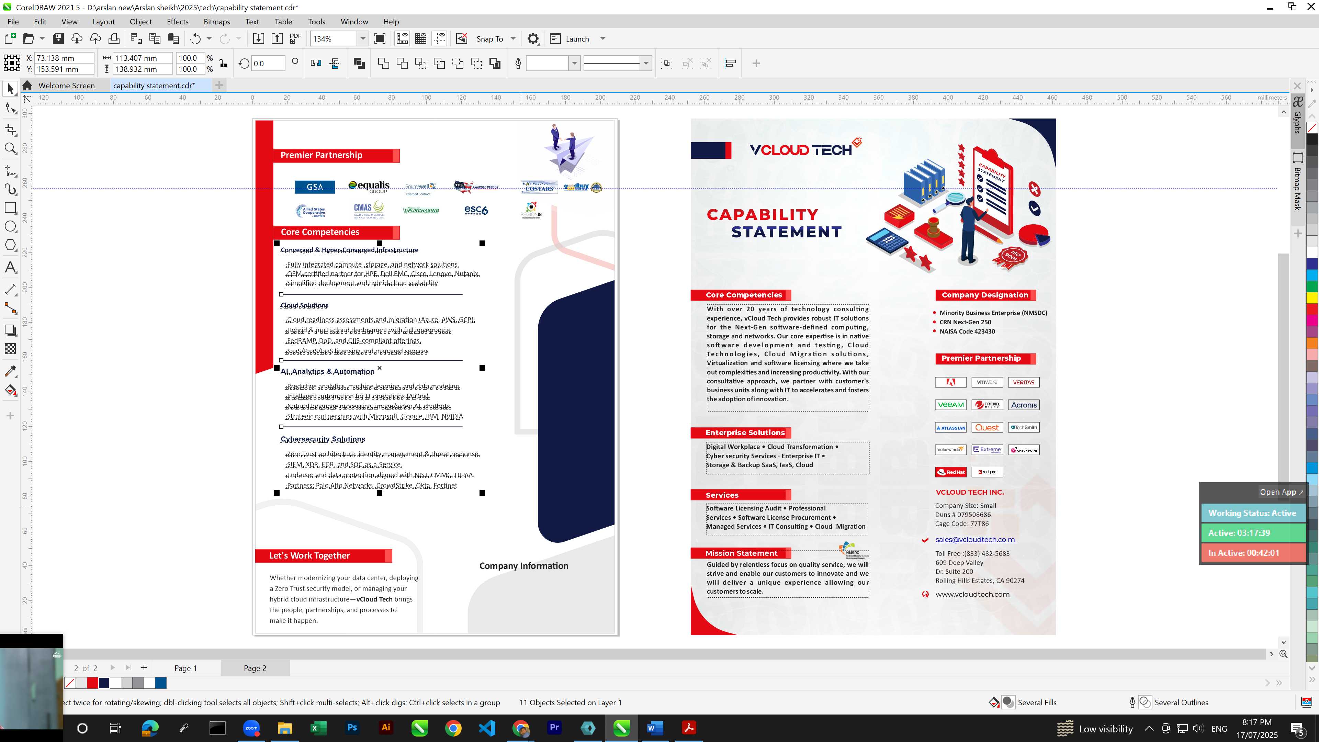The width and height of the screenshot is (1319, 742).
Task: Toggle Full-screen preview button
Action: click(380, 38)
